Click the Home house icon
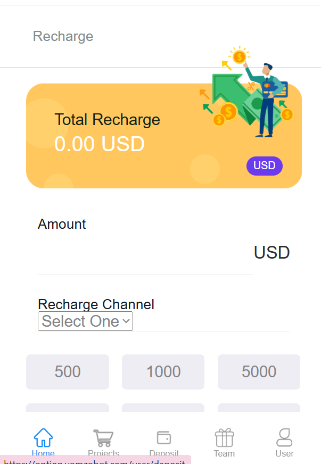Image resolution: width=321 pixels, height=464 pixels. (43, 437)
